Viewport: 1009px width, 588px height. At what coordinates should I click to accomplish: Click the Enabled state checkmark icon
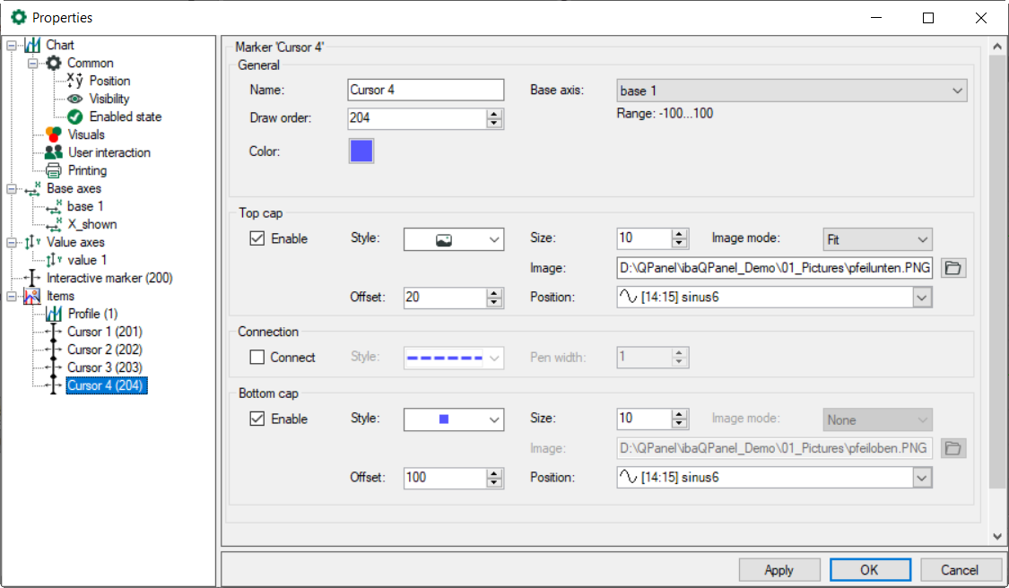[x=75, y=117]
